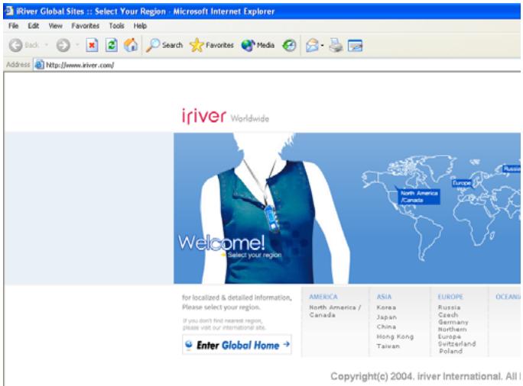The width and height of the screenshot is (523, 386).
Task: Click the AMERICA column heading
Action: 323,297
